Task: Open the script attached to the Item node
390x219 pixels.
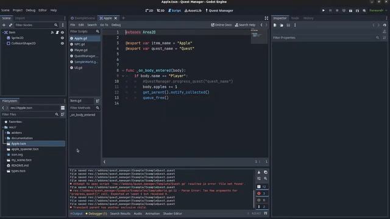Action: pyautogui.click(x=57, y=32)
